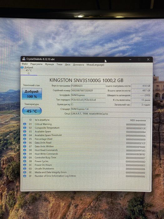164x219 pixels.
Task: Click the firmware field P3BR0A23
Action: pyautogui.click(x=88, y=86)
